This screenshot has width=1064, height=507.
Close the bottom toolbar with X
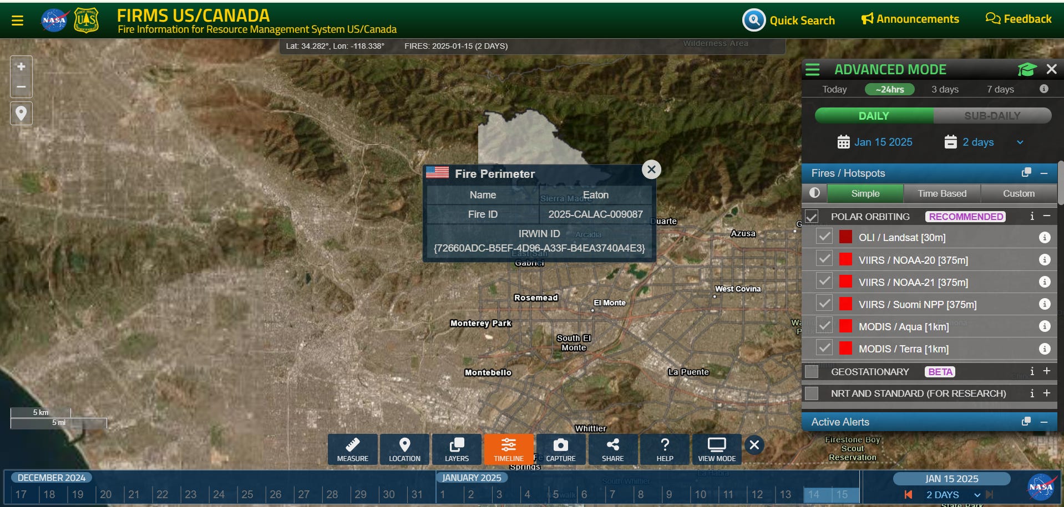tap(754, 444)
